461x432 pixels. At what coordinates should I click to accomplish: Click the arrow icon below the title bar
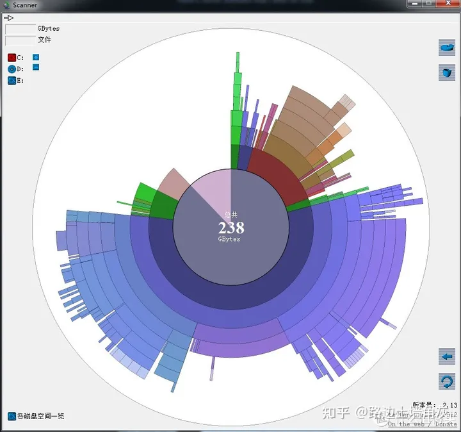(x=9, y=18)
